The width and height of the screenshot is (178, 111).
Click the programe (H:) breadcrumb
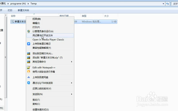[x=18, y=4]
